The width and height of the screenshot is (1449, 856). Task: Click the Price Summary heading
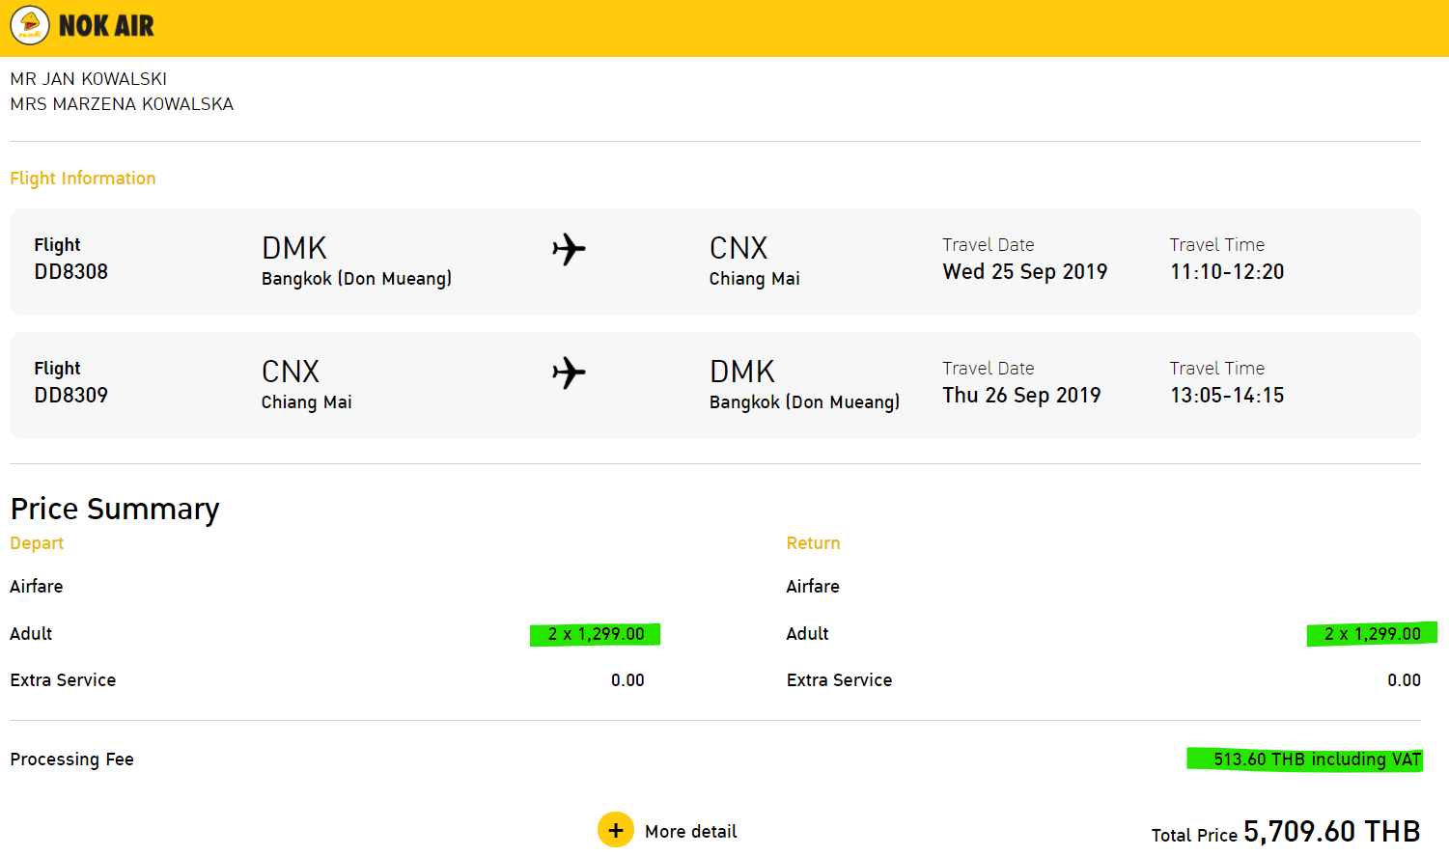(x=115, y=509)
